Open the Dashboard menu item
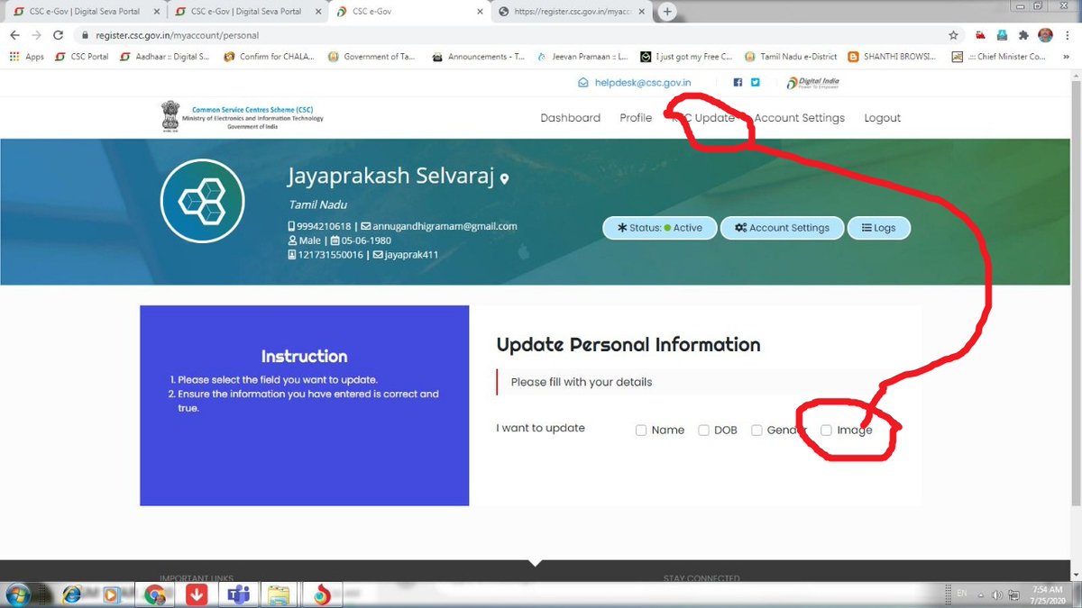This screenshot has height=608, width=1082. pos(570,118)
